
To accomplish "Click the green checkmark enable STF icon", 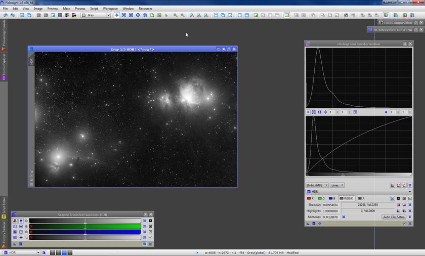I will pos(150,237).
